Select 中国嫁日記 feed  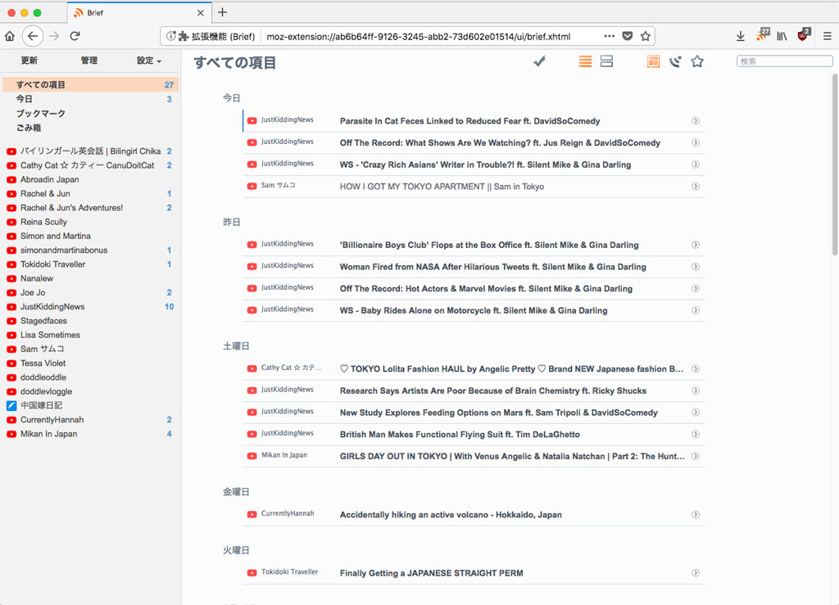(90, 405)
